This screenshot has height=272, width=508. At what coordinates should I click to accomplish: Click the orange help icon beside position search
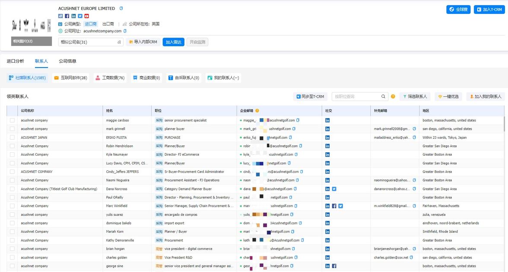pyautogui.click(x=393, y=96)
